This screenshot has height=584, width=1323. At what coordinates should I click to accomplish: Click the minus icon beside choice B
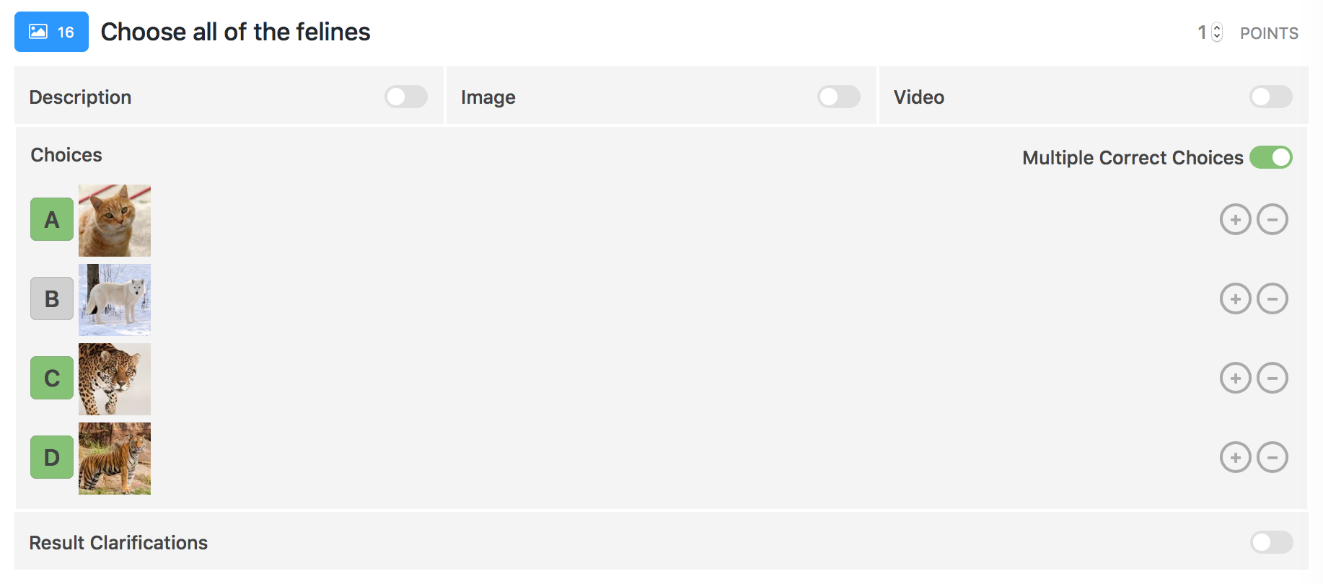point(1273,298)
